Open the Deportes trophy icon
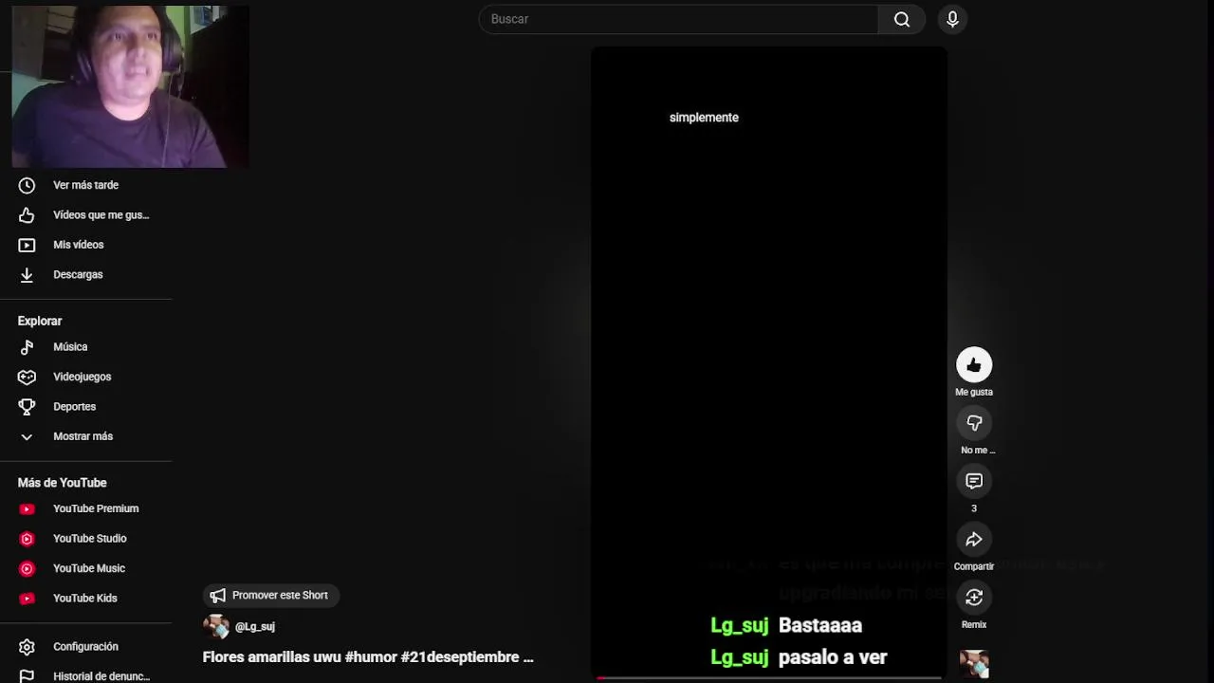The image size is (1214, 683). 27,407
